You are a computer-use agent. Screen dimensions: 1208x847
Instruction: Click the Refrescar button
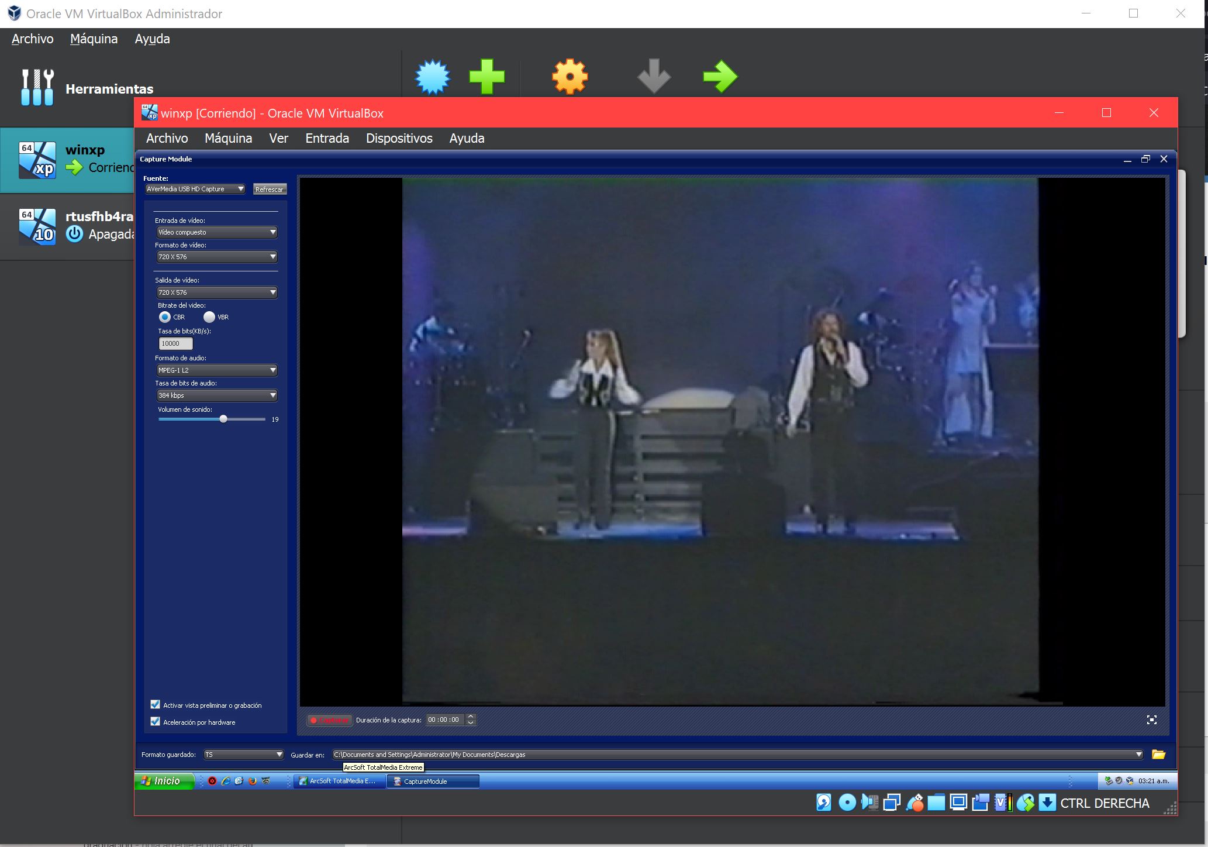[270, 190]
